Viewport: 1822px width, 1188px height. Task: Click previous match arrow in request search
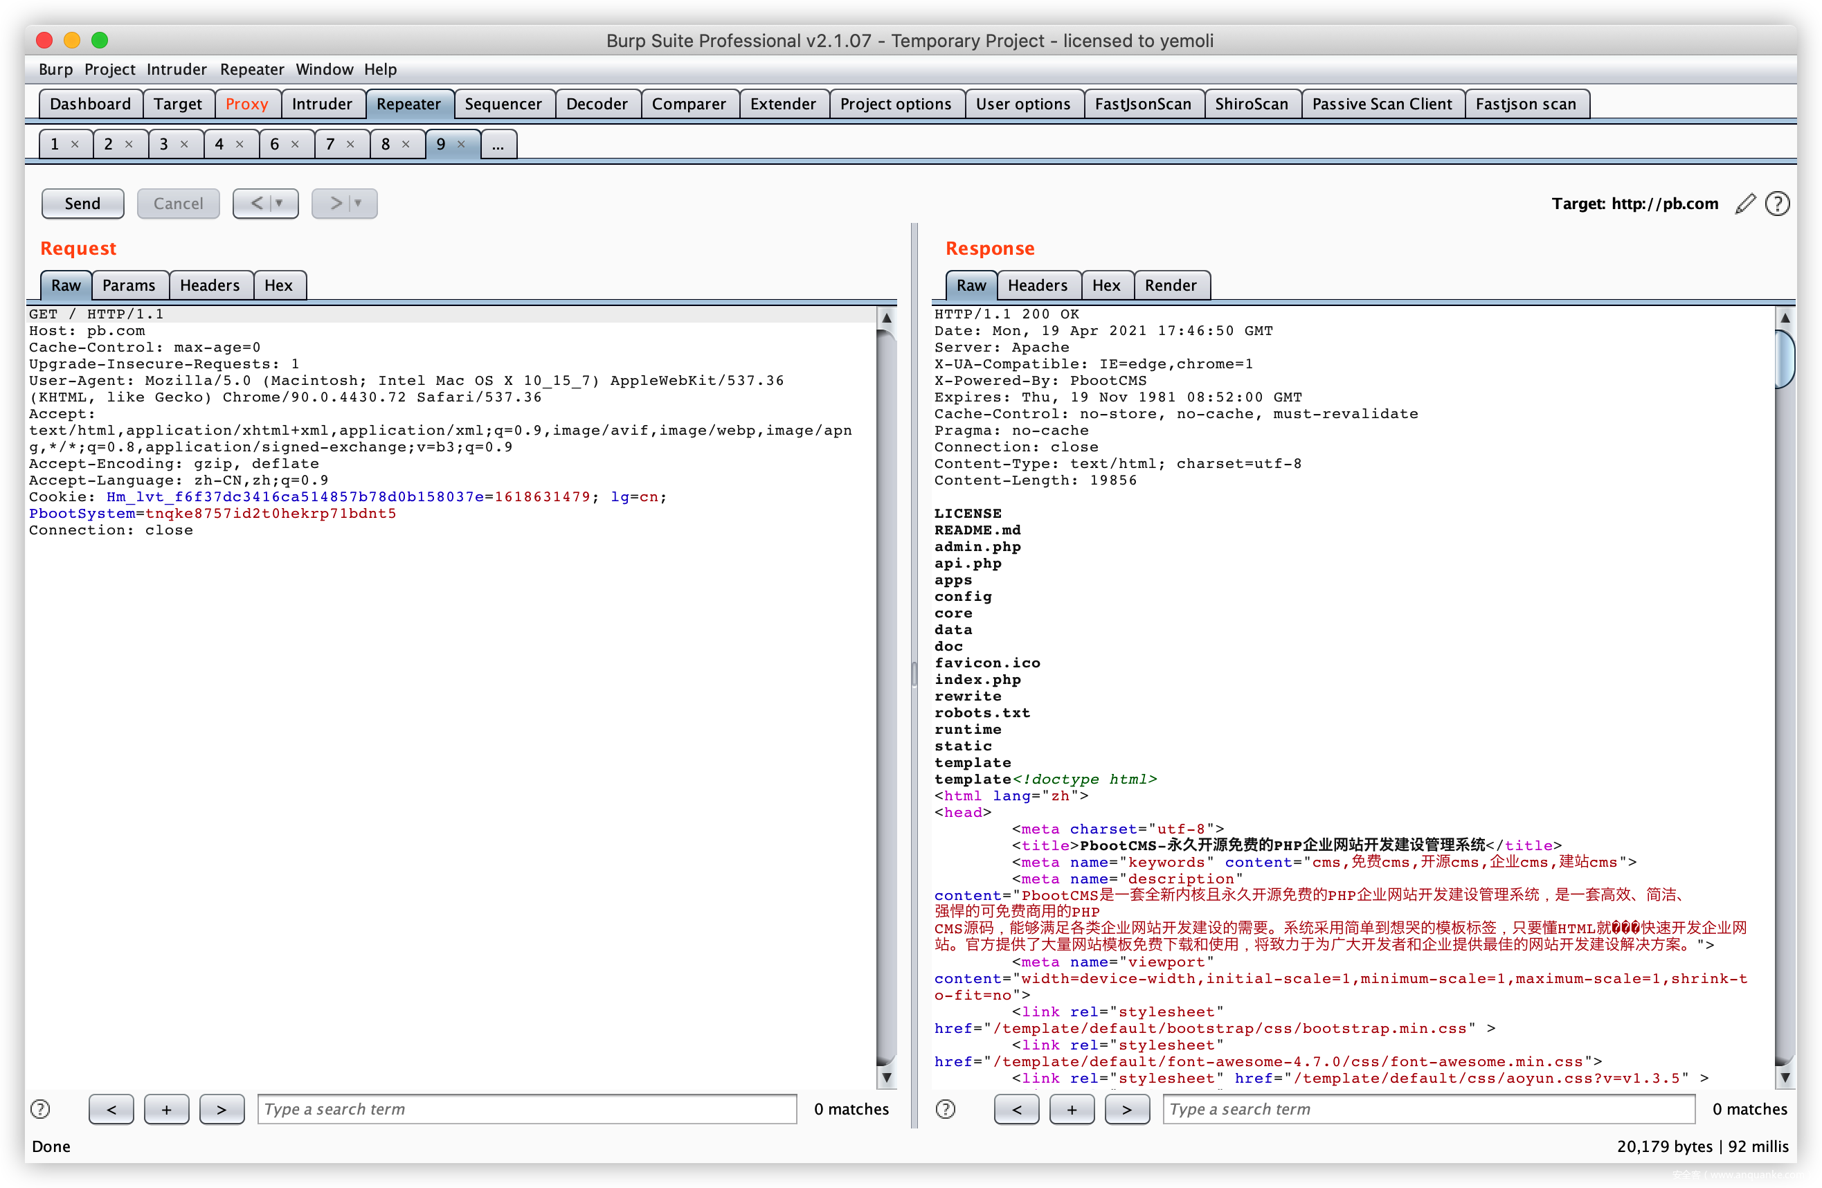(111, 1109)
